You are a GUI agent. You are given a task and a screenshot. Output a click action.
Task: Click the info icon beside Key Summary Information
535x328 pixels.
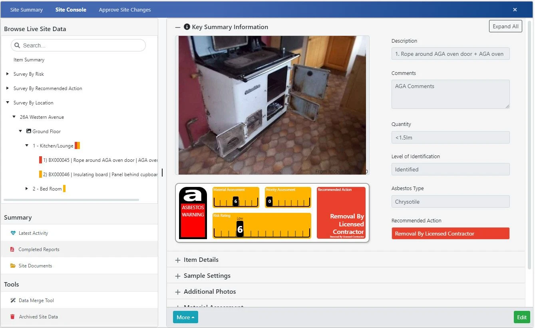[x=187, y=27]
